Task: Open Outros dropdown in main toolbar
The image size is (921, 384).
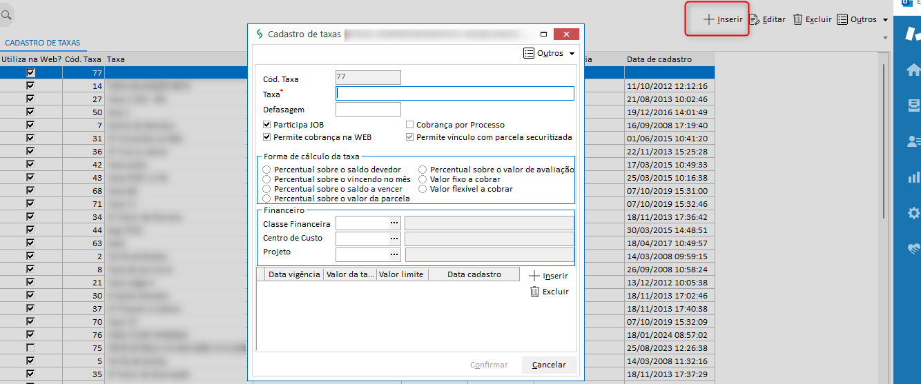Action: (x=862, y=19)
